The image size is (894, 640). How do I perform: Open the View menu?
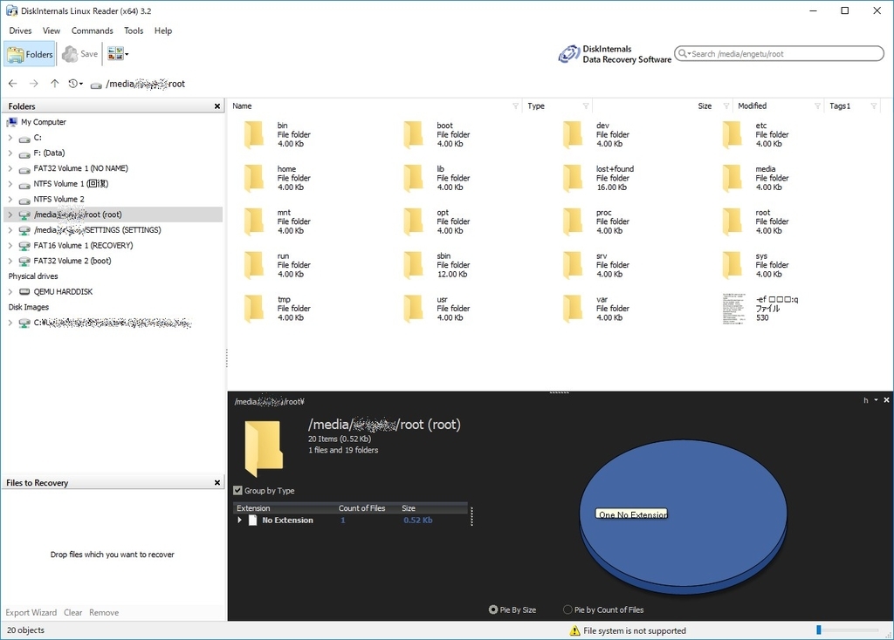point(52,31)
